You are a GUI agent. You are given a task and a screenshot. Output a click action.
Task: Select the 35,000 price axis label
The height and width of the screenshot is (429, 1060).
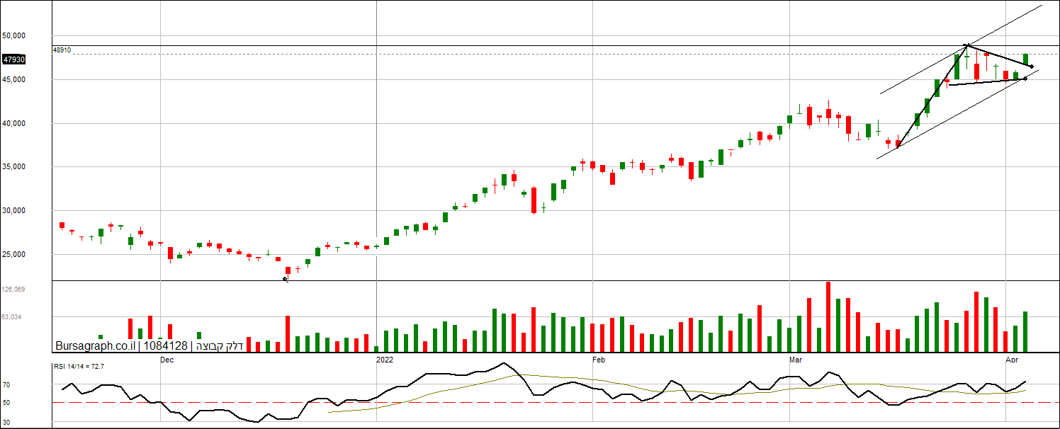point(14,167)
